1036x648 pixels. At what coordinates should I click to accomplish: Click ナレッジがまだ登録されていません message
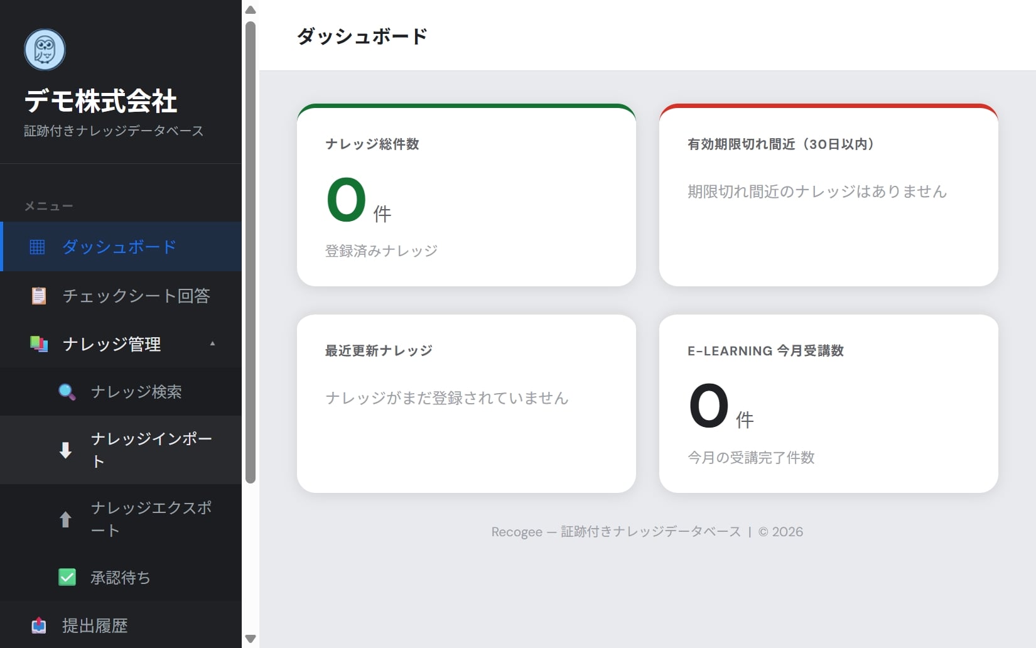tap(446, 398)
